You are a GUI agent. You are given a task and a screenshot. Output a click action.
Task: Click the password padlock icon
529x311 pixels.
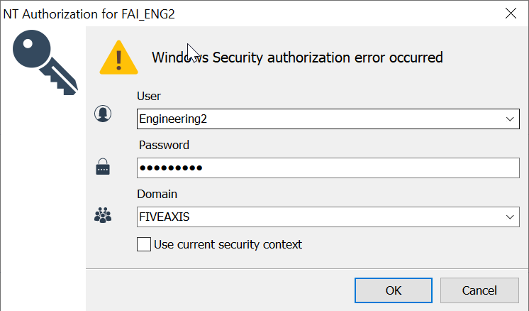(103, 168)
